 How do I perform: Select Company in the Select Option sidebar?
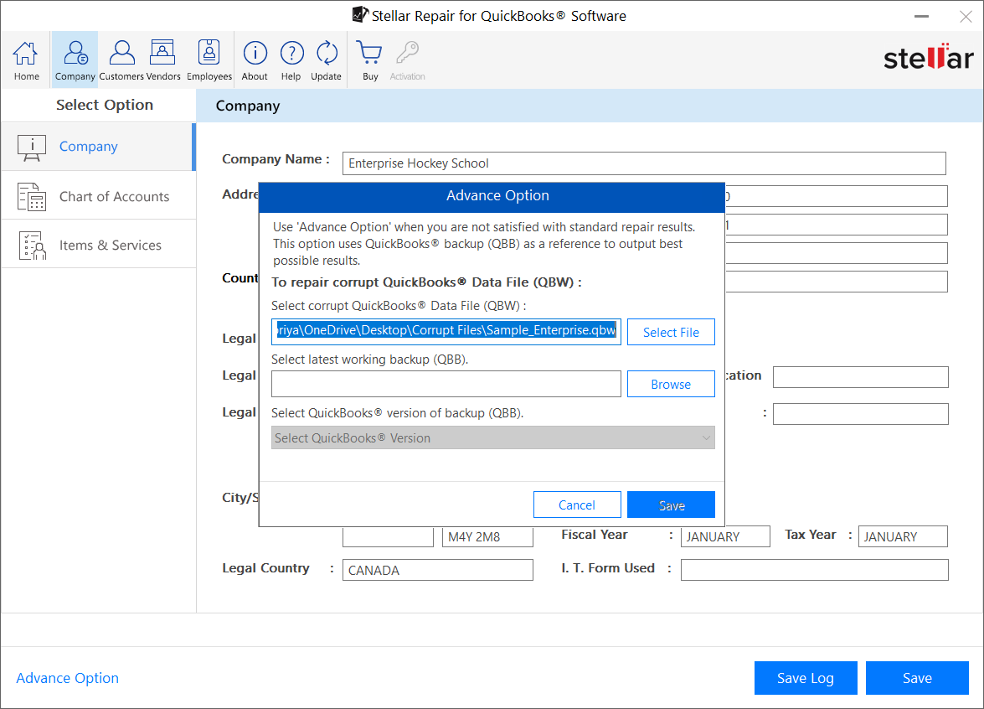[99, 147]
